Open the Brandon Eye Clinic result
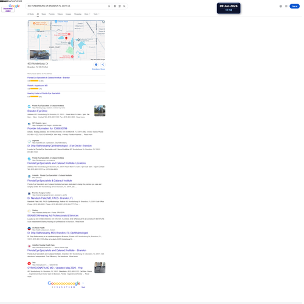Screen dimensions: 304x304 click(x=37, y=111)
